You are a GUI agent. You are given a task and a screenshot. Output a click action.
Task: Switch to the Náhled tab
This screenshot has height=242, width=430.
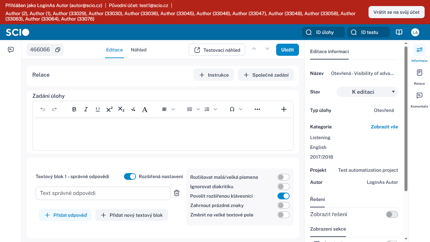139,50
